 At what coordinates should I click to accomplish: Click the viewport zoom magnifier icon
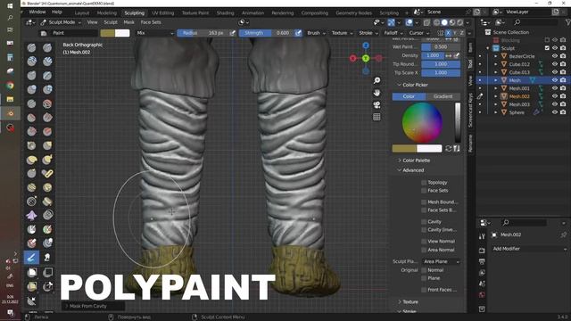click(x=377, y=80)
